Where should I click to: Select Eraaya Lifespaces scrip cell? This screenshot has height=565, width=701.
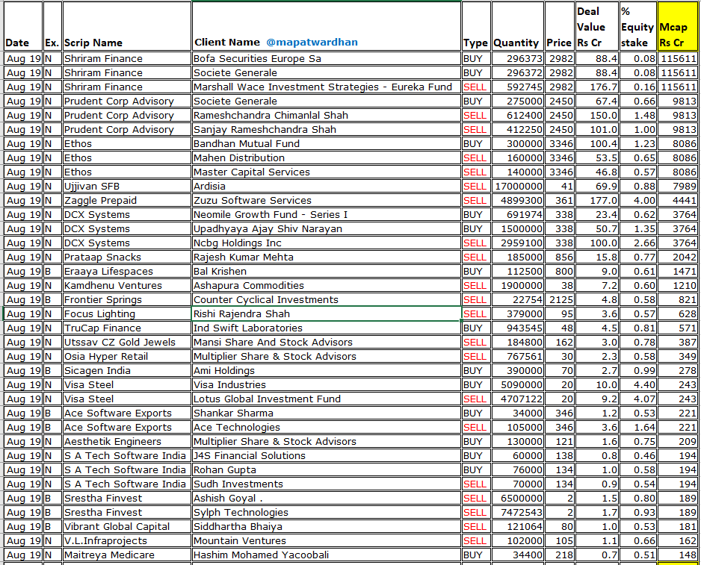click(x=127, y=272)
